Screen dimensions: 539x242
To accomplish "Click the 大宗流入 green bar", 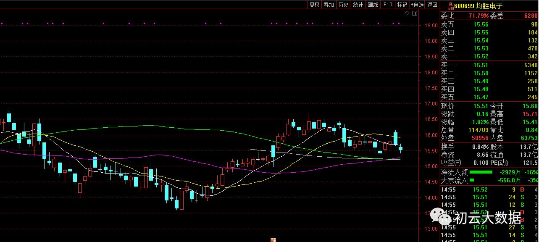I will tap(471, 180).
